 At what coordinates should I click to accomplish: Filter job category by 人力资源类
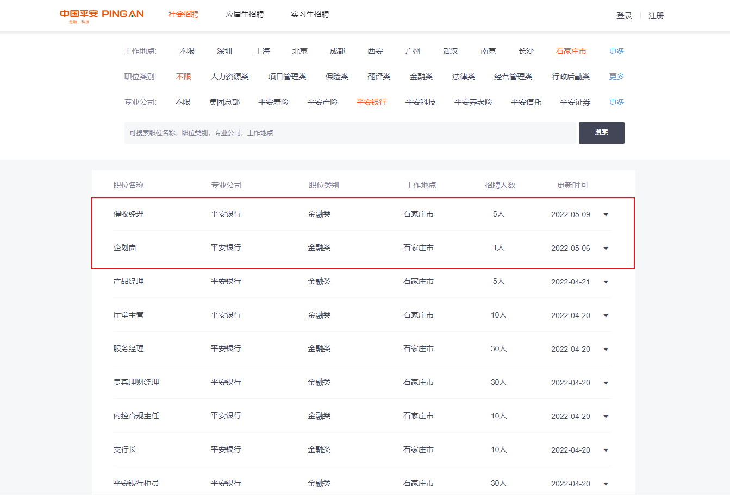tap(230, 77)
